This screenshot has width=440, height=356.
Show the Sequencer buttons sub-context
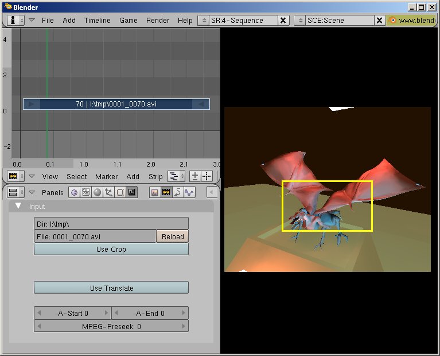[x=166, y=192]
